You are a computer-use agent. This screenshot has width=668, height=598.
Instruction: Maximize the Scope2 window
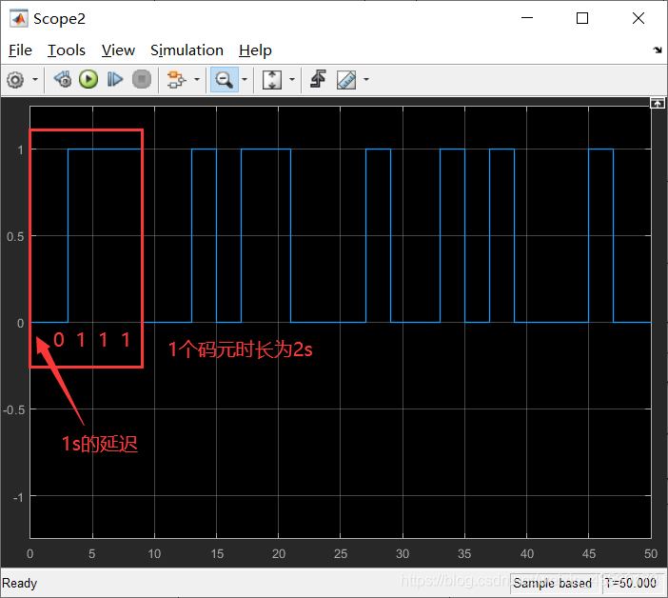coord(582,18)
